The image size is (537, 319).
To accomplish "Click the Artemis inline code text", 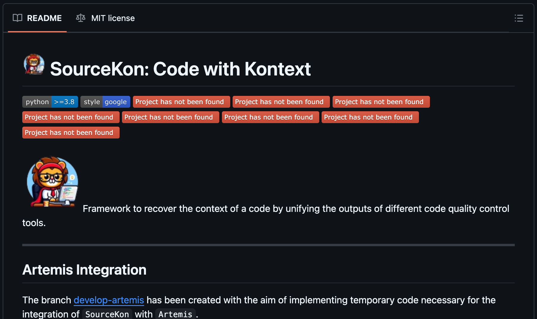I will [175, 314].
